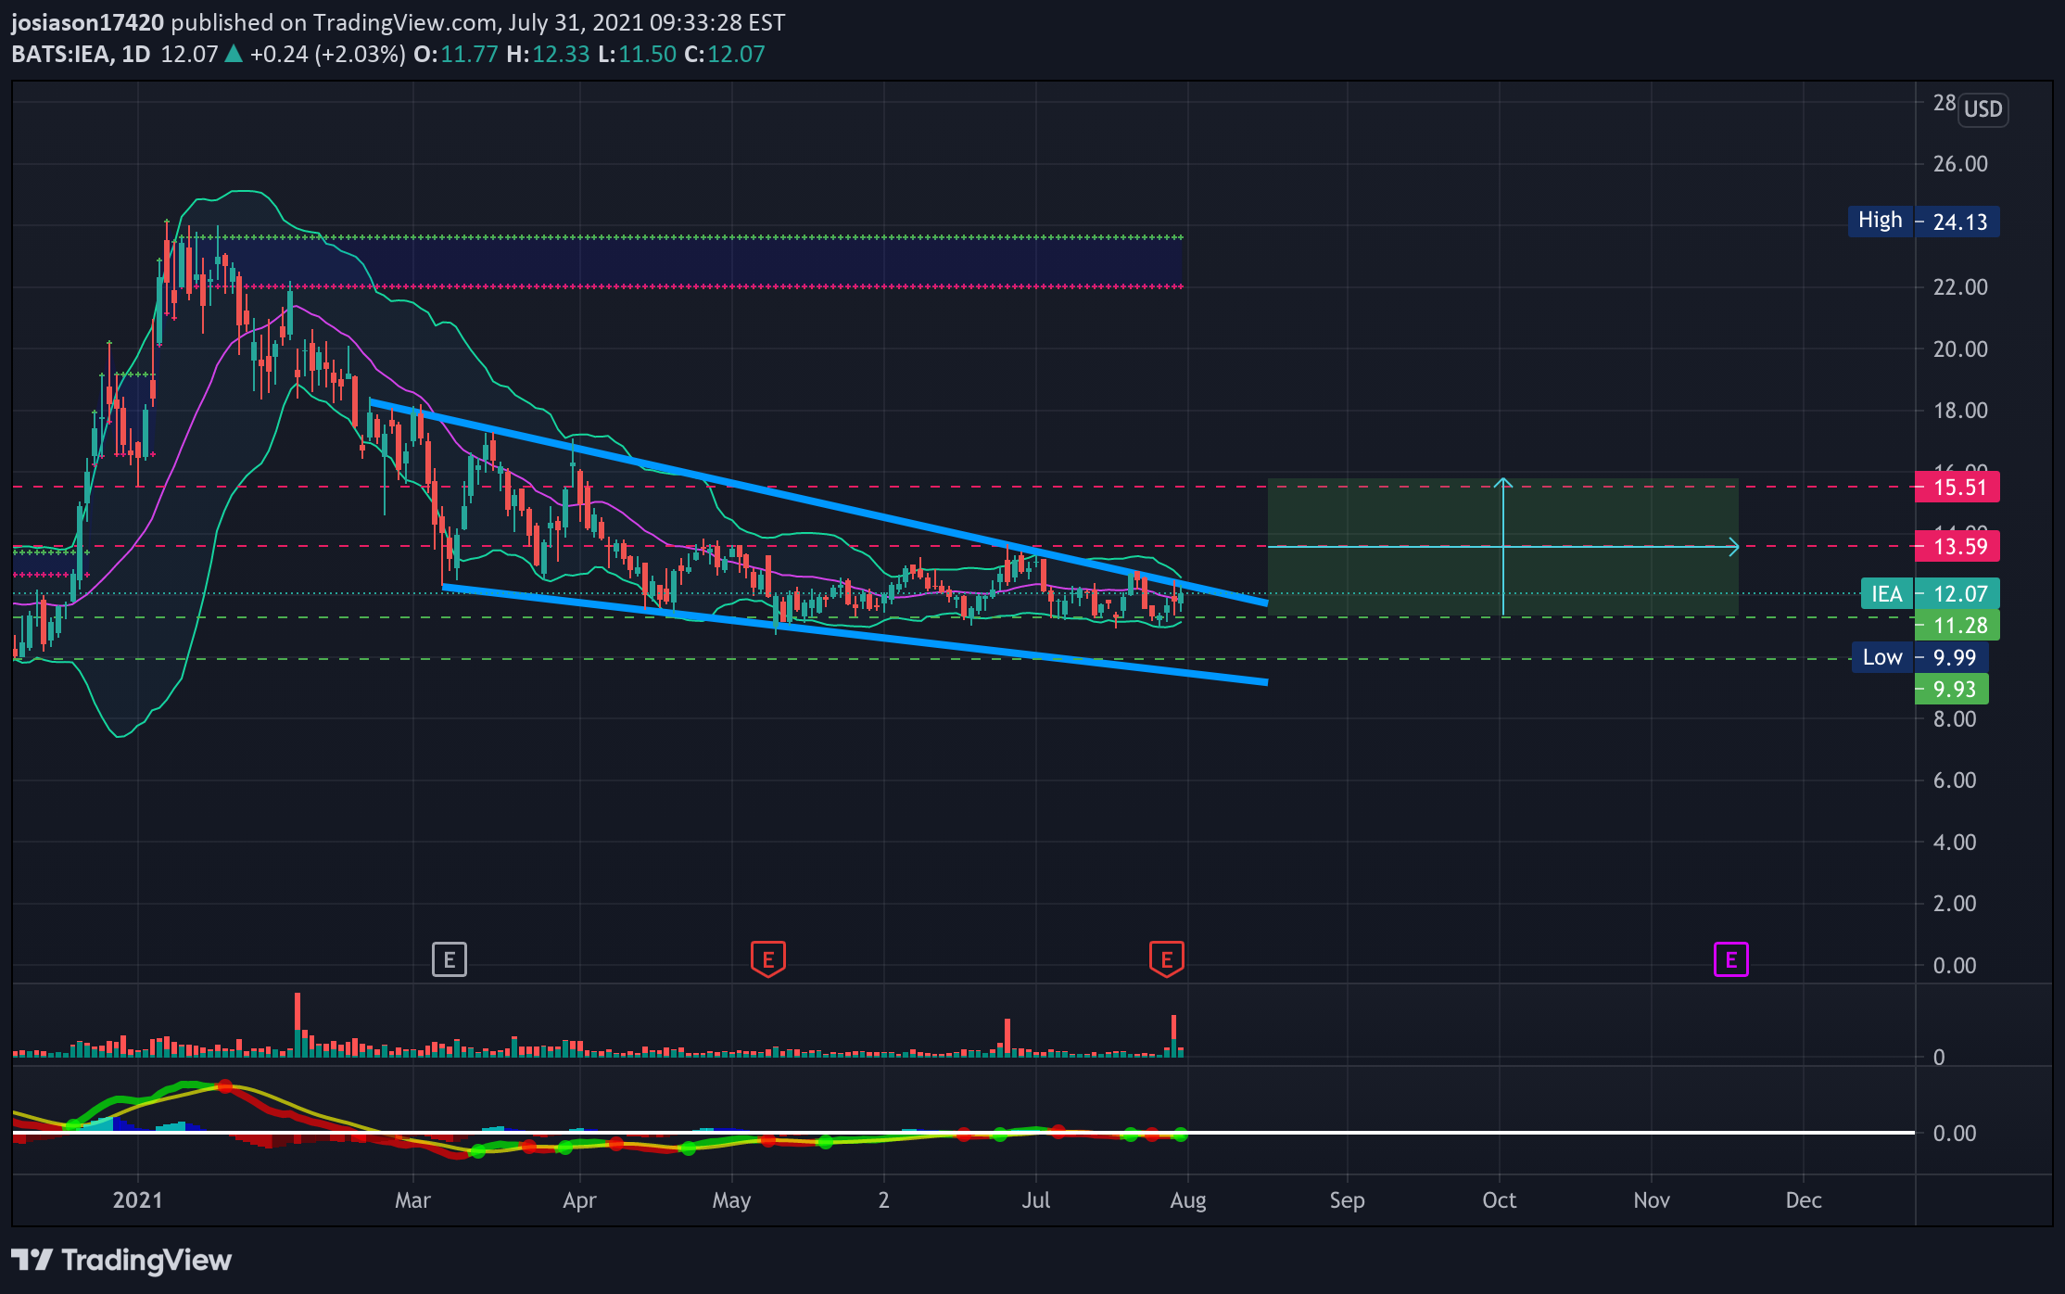Click the IEA 12.07 current price label
This screenshot has width=2065, height=1294.
click(x=1930, y=593)
